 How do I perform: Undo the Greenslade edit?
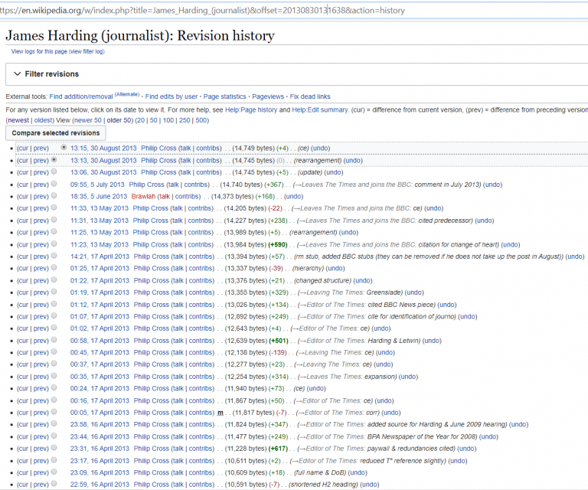(x=414, y=292)
